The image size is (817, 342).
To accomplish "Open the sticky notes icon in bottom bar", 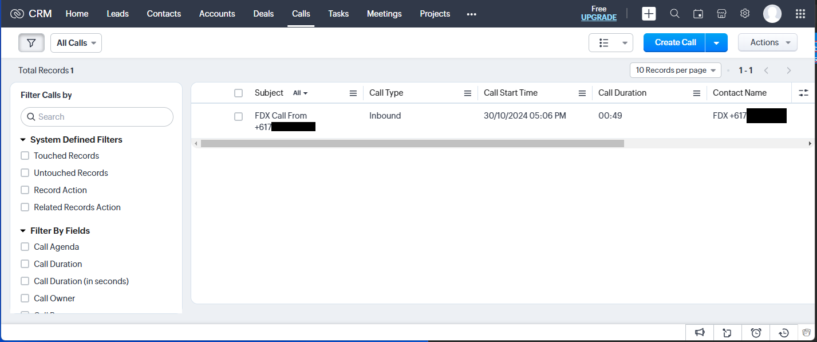I will [728, 333].
